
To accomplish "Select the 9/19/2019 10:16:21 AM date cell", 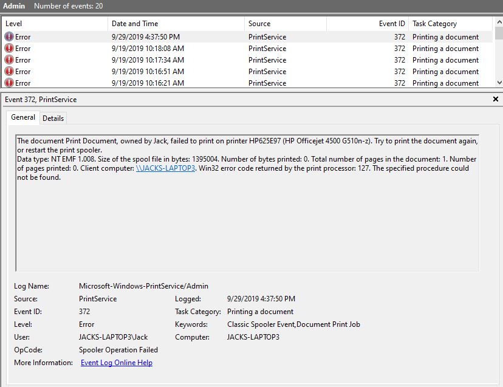I will click(x=148, y=83).
